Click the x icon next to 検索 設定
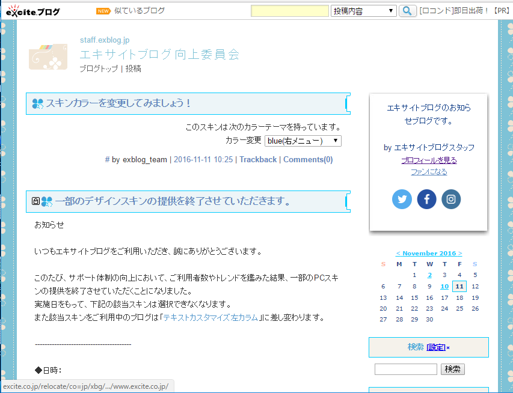The width and height of the screenshot is (513, 393). pyautogui.click(x=448, y=348)
